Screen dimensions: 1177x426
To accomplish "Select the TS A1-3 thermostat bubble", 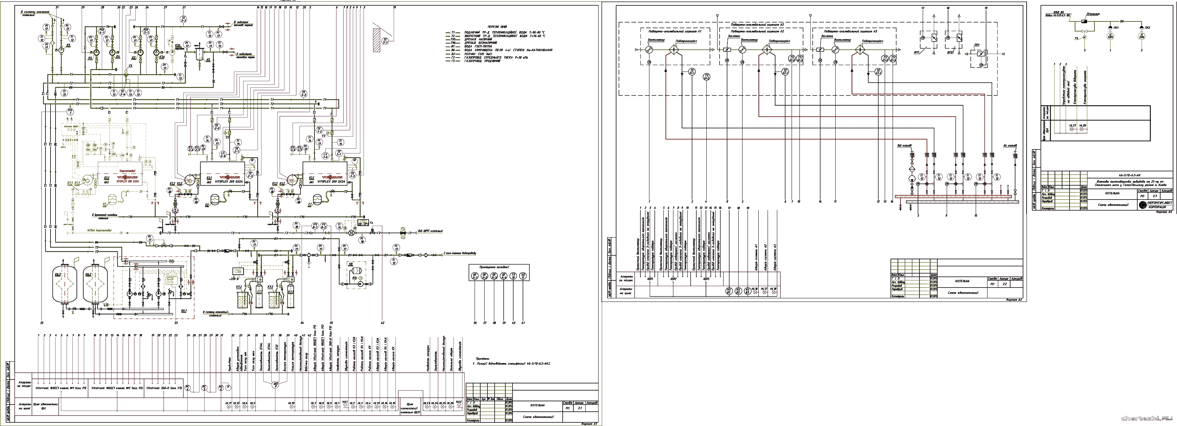I will pos(707,77).
